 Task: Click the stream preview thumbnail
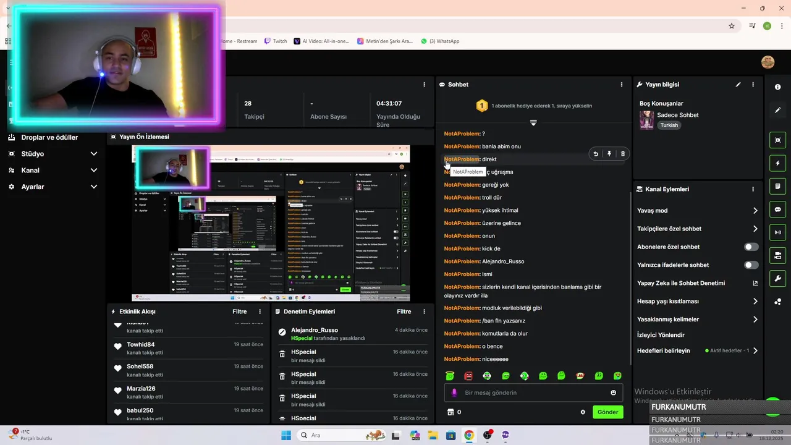(x=271, y=223)
